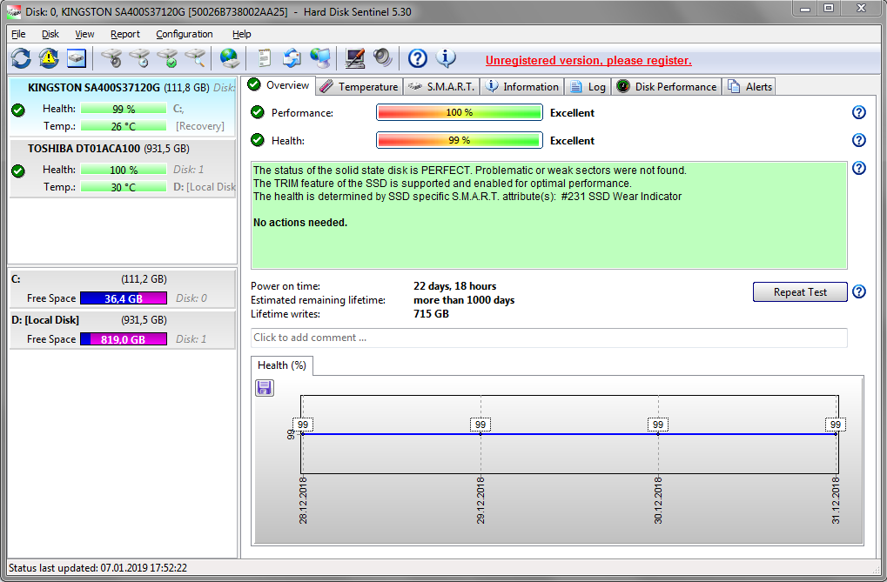The width and height of the screenshot is (887, 582).
Task: Click the blue info toolbar icon
Action: tap(446, 58)
